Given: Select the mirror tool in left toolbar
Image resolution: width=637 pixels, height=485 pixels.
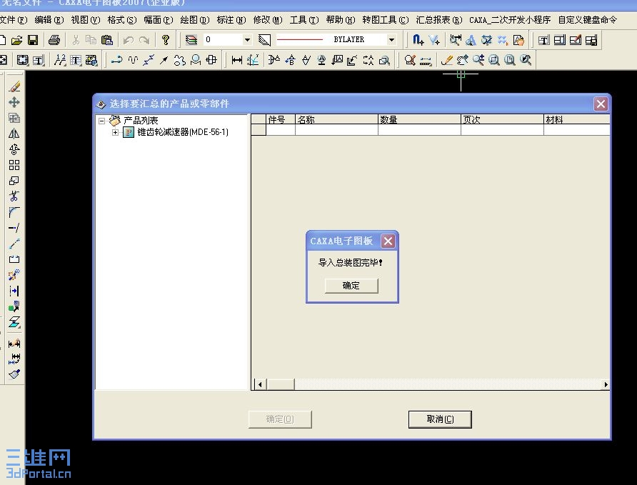Looking at the screenshot, I should pos(14,134).
